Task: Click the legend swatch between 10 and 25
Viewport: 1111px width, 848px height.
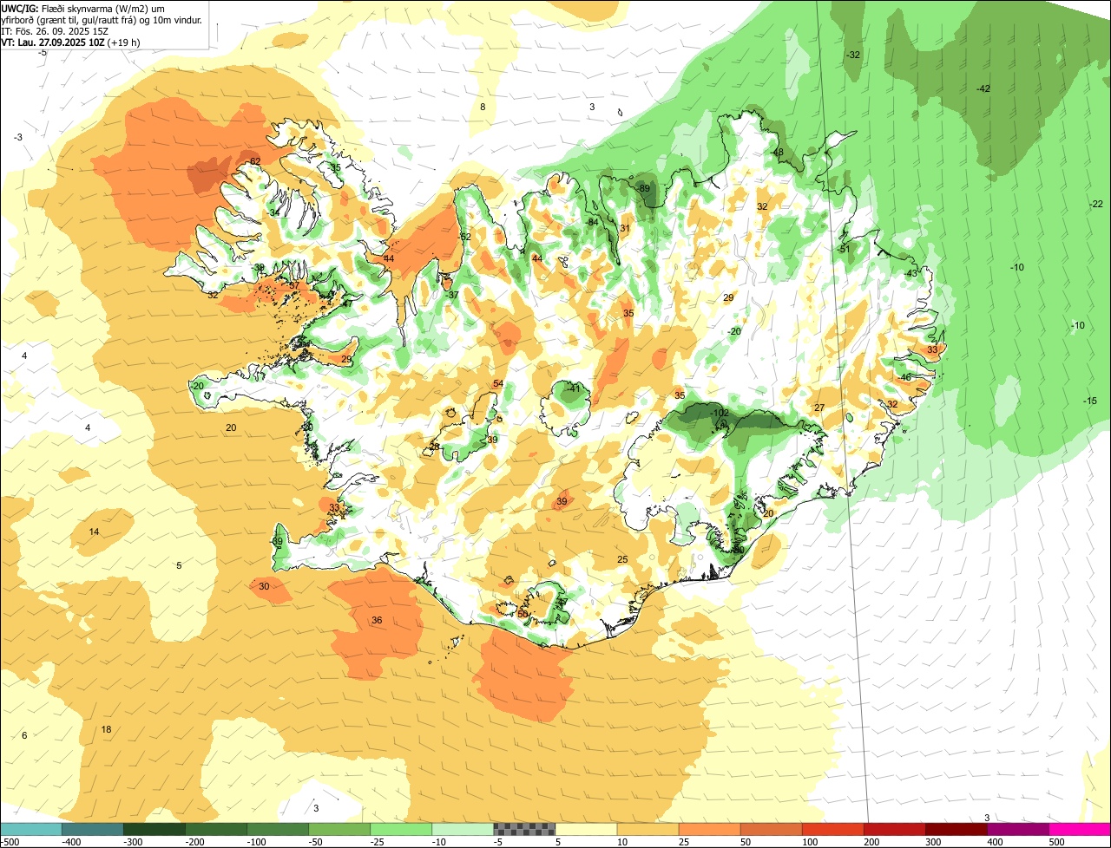Action: tap(648, 829)
